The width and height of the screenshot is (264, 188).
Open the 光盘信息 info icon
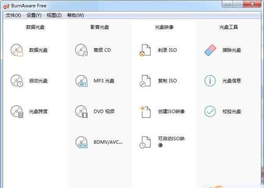[x=210, y=81]
